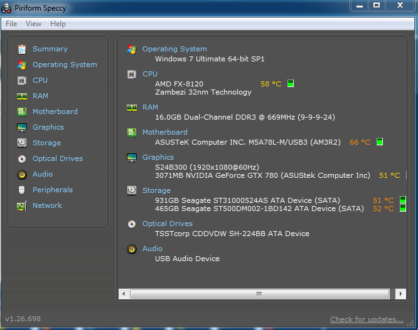This screenshot has height=330, width=418.
Task: Click the Optical Drives disc icon in summary panel
Action: pyautogui.click(x=132, y=224)
